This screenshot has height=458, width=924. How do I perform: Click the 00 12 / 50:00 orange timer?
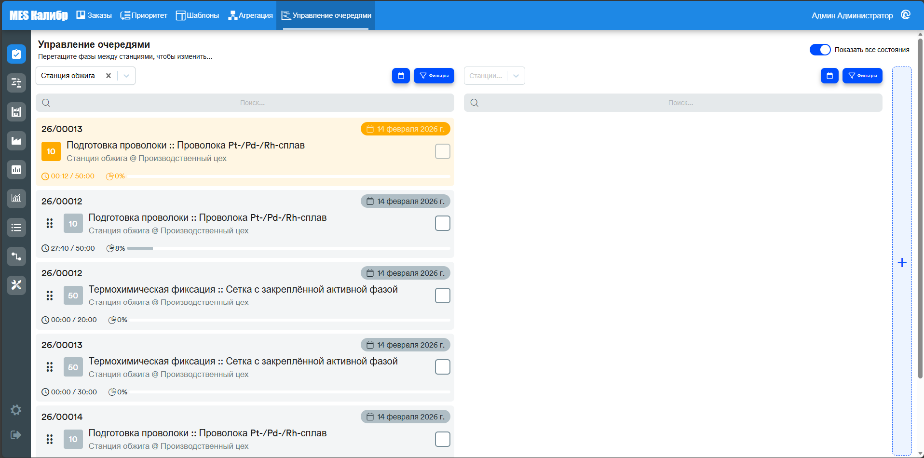click(x=72, y=176)
